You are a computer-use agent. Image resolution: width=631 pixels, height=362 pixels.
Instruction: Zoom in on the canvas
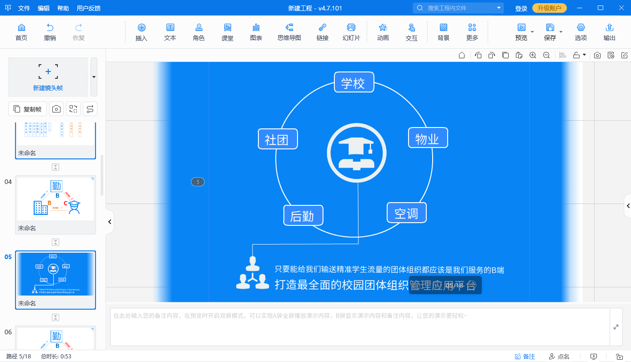point(533,55)
